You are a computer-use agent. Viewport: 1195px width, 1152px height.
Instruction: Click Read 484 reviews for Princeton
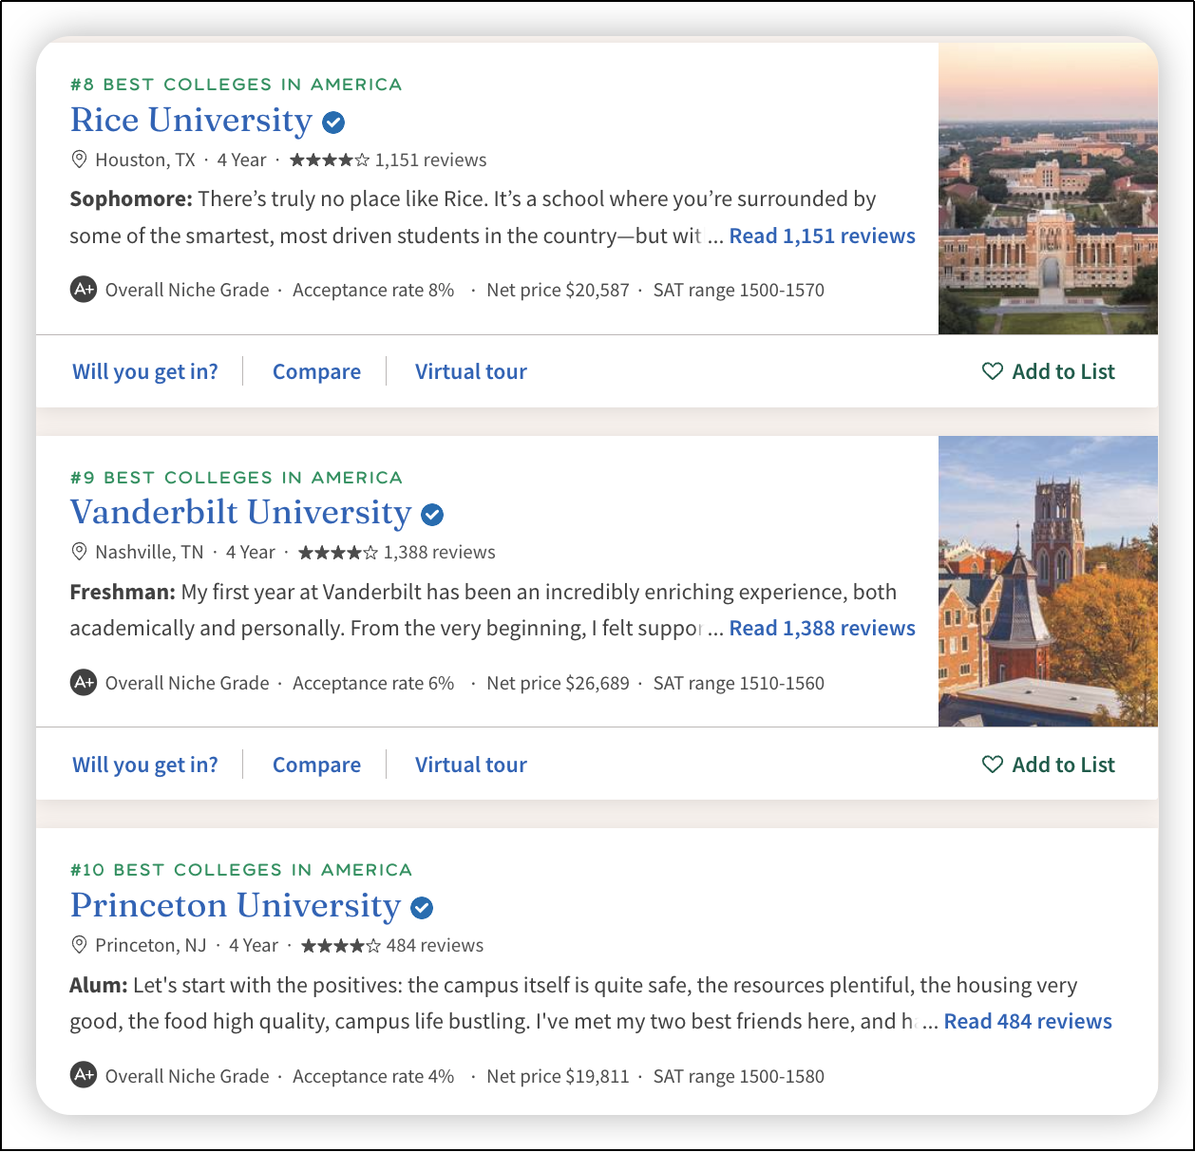[x=1027, y=1021]
